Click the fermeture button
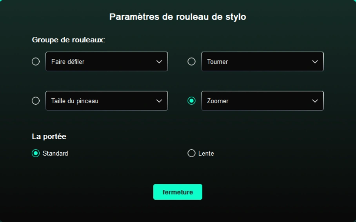The image size is (356, 222). tap(178, 192)
